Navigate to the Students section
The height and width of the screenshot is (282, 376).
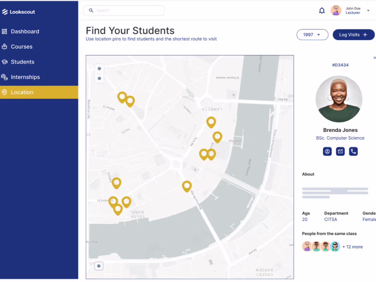(x=23, y=62)
